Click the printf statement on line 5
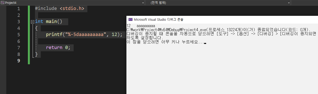 pos(84,34)
